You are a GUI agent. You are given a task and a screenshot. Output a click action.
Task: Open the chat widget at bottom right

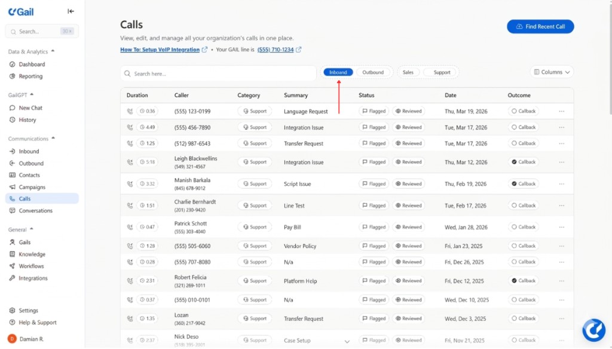pyautogui.click(x=593, y=329)
